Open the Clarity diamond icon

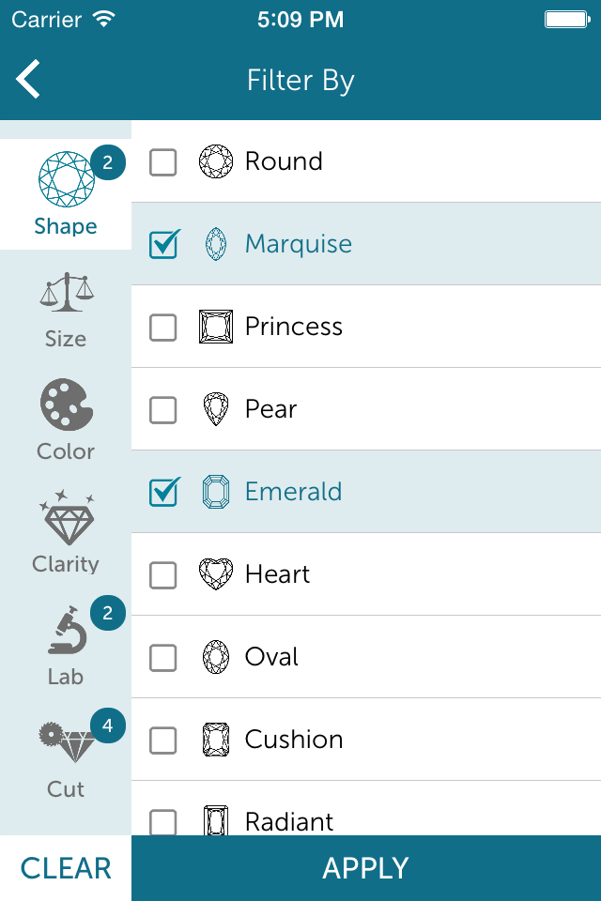(x=66, y=518)
